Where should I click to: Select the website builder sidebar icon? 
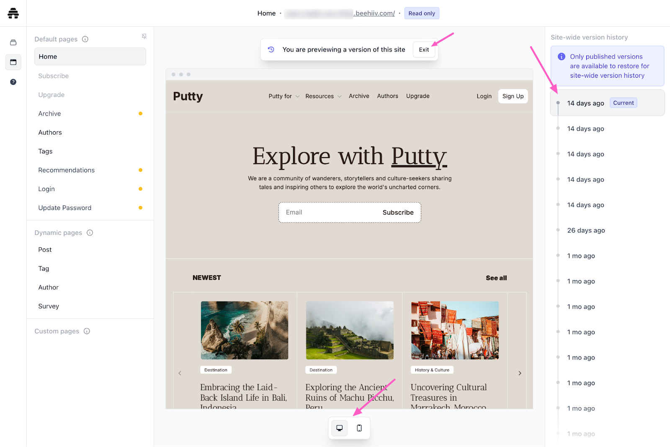tap(13, 62)
